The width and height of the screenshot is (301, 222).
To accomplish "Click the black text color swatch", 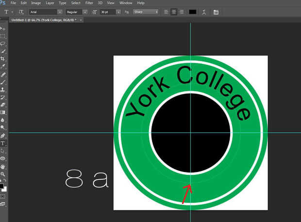I will tap(193, 12).
